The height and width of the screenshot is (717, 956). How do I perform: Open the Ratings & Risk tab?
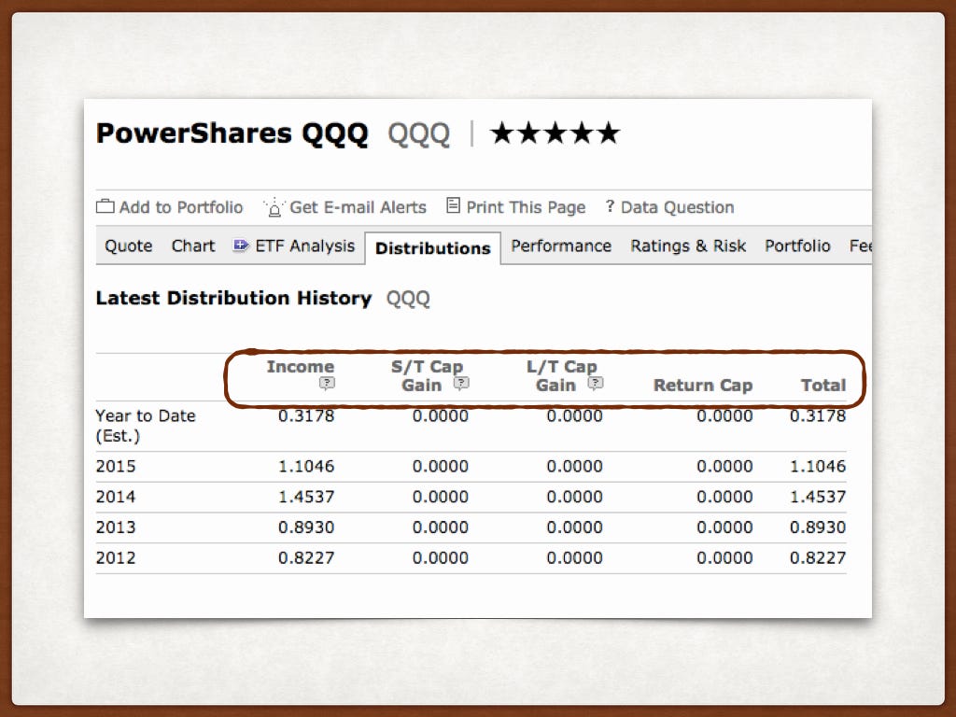(688, 246)
